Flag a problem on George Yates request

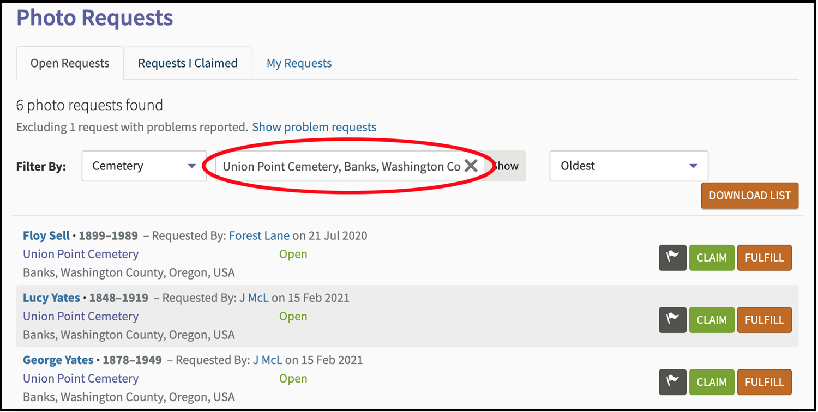(672, 382)
